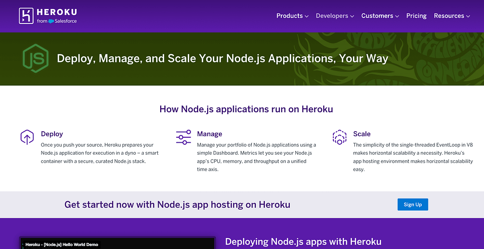Viewport: 484px width, 249px height.
Task: Click the Scale hexagon cluster icon
Action: pyautogui.click(x=339, y=137)
